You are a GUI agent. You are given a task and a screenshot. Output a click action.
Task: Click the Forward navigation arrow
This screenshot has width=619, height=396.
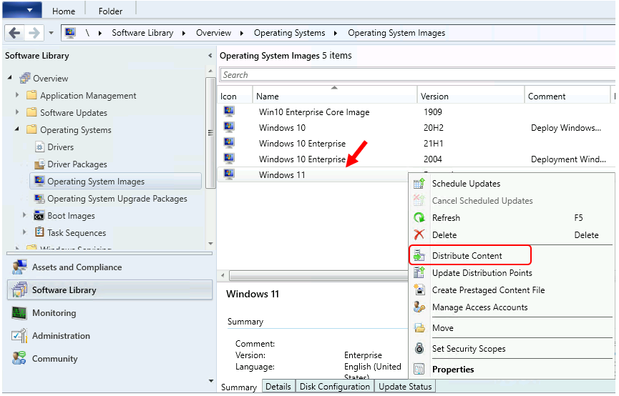[34, 33]
